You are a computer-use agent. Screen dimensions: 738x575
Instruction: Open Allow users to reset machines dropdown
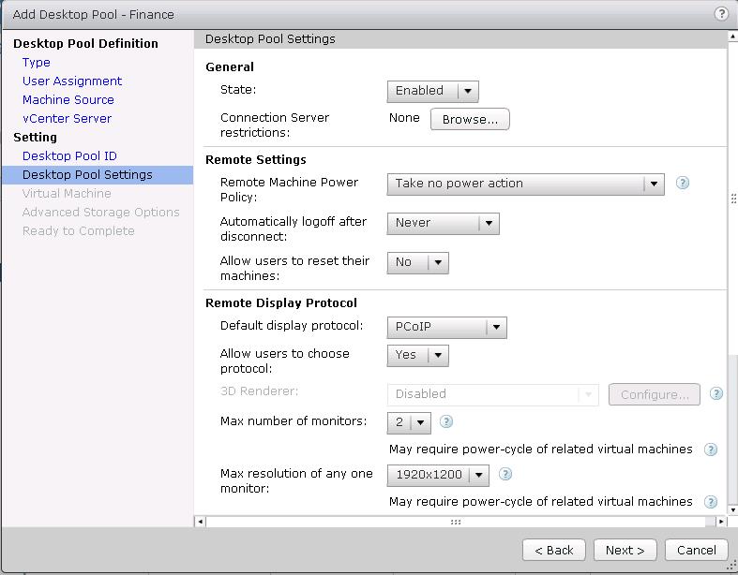[417, 262]
